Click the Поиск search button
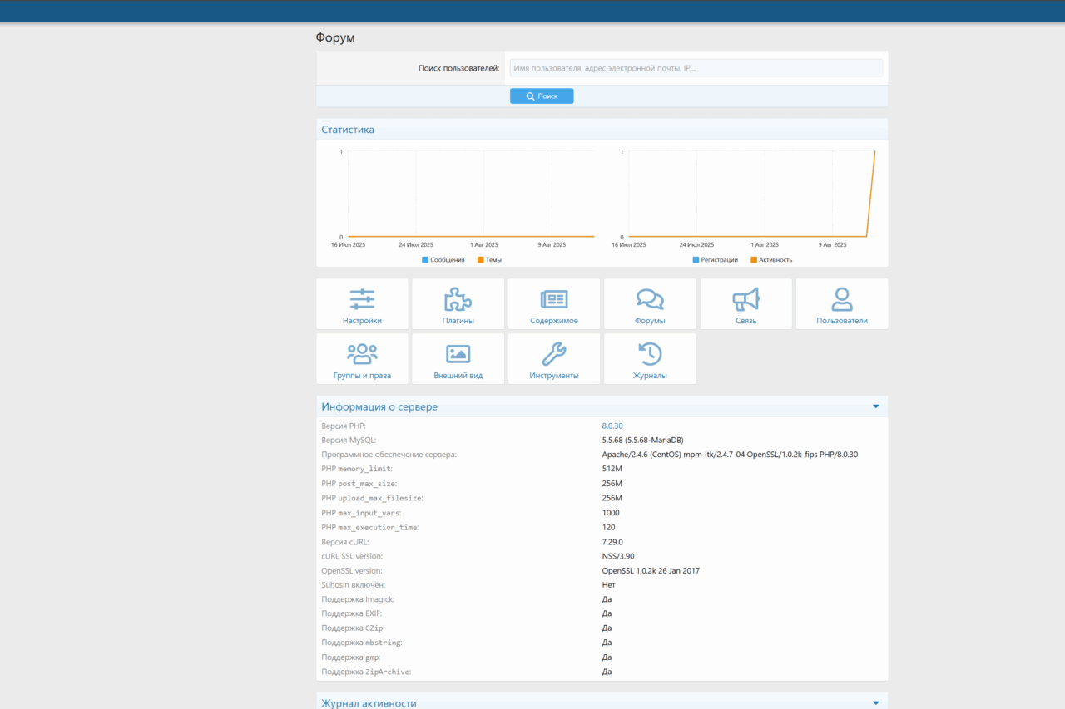 click(x=542, y=96)
